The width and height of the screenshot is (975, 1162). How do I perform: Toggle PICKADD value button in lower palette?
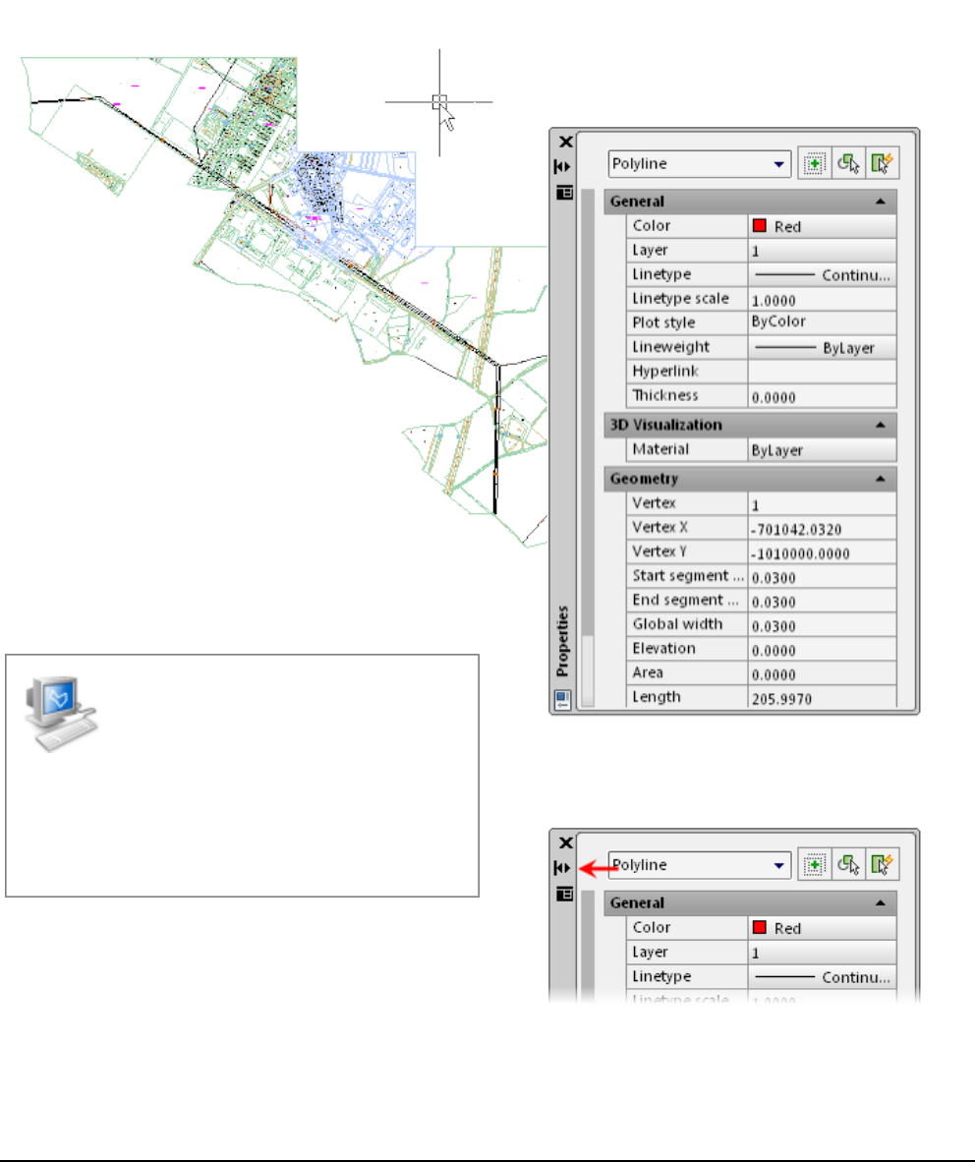tap(814, 865)
